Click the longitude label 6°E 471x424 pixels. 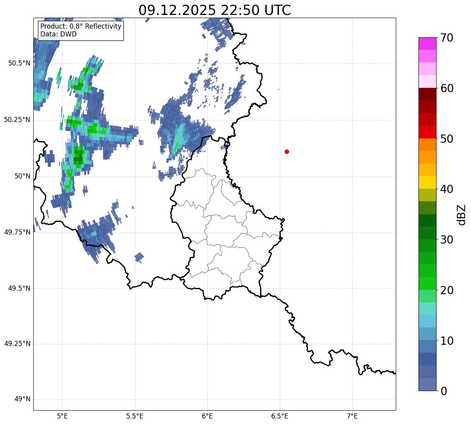click(207, 416)
